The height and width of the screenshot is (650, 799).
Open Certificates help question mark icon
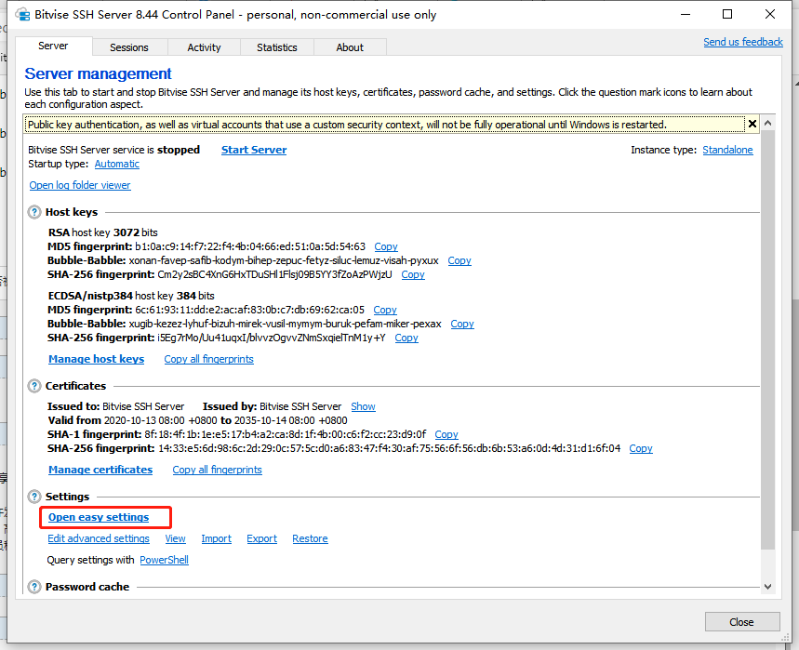click(x=34, y=386)
